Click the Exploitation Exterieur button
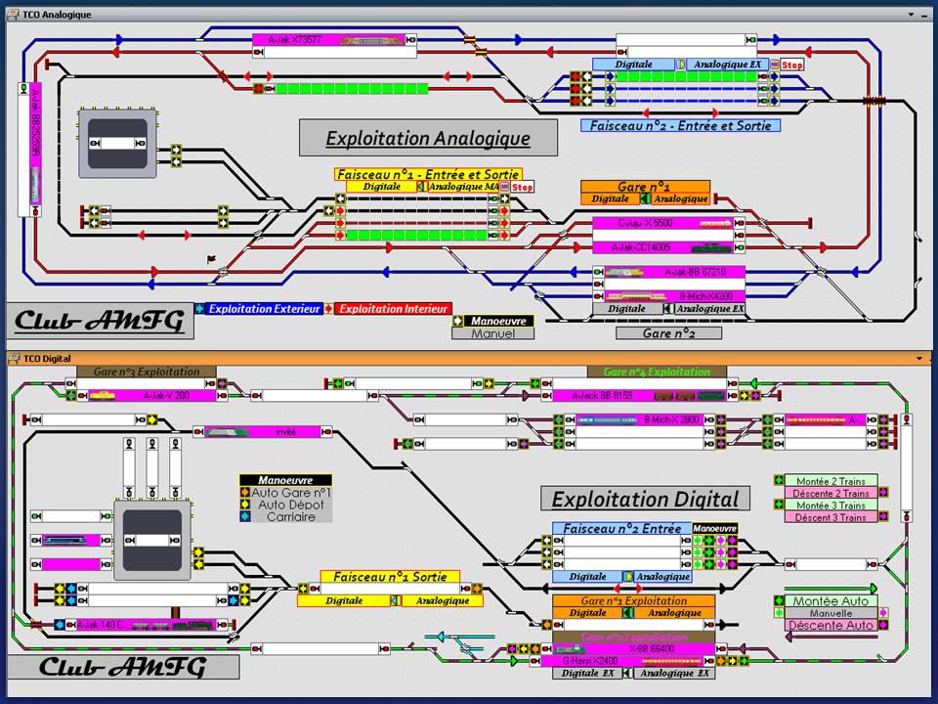Screen dimensions: 938x704 [x=265, y=309]
